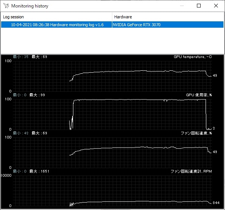
Task: Click the Hardware column header
Action: [168, 17]
